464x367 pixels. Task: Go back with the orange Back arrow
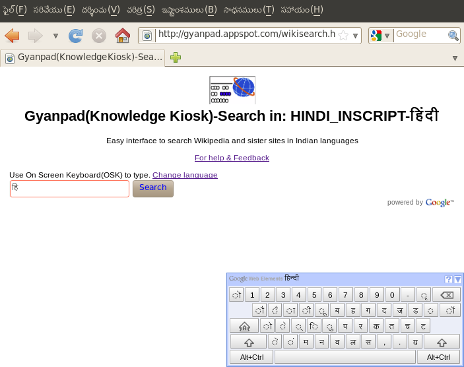12,36
